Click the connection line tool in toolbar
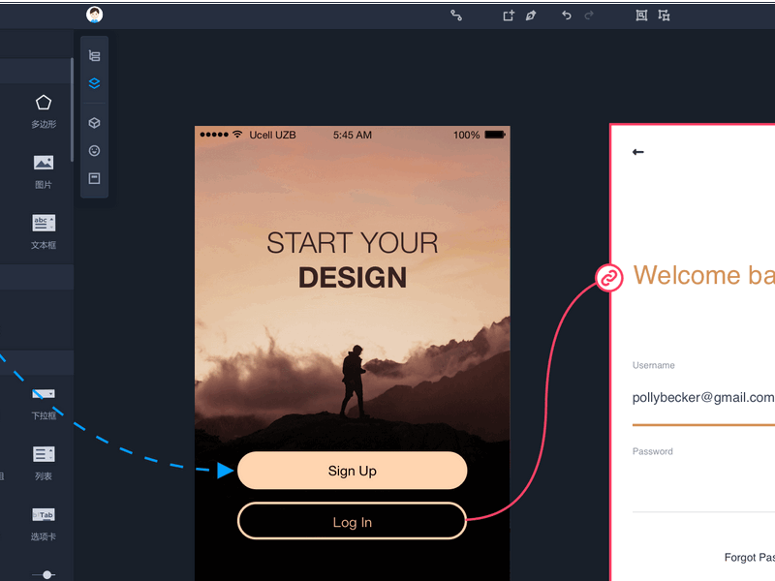The width and height of the screenshot is (775, 581). tap(456, 15)
